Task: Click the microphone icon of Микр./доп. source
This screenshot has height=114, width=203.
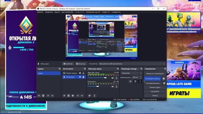Action: (x=64, y=77)
